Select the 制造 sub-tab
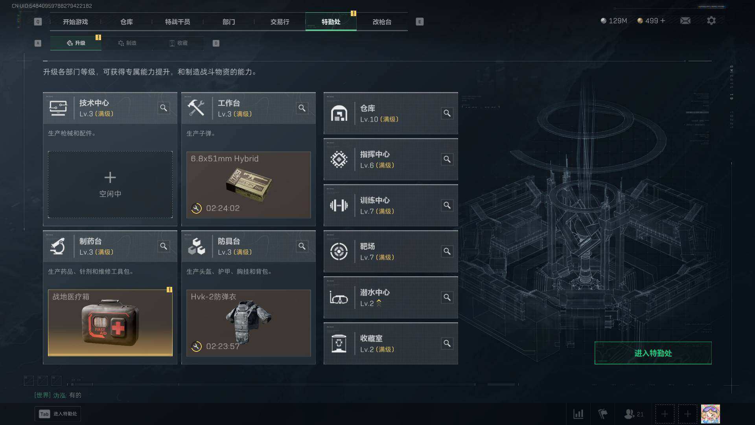Image resolution: width=755 pixels, height=425 pixels. [127, 43]
